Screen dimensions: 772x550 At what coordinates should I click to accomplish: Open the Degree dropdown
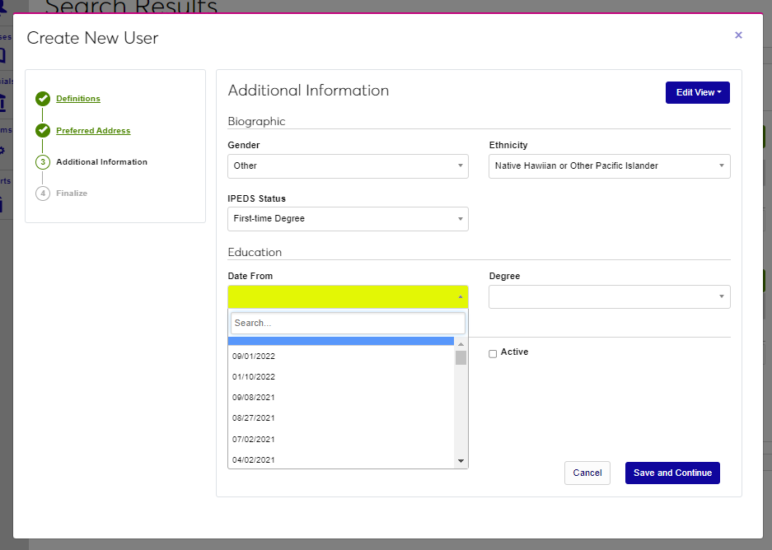(x=609, y=296)
